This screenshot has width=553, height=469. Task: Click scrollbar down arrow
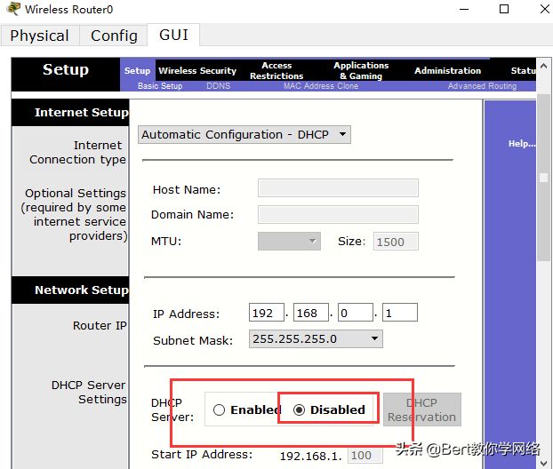tap(543, 463)
